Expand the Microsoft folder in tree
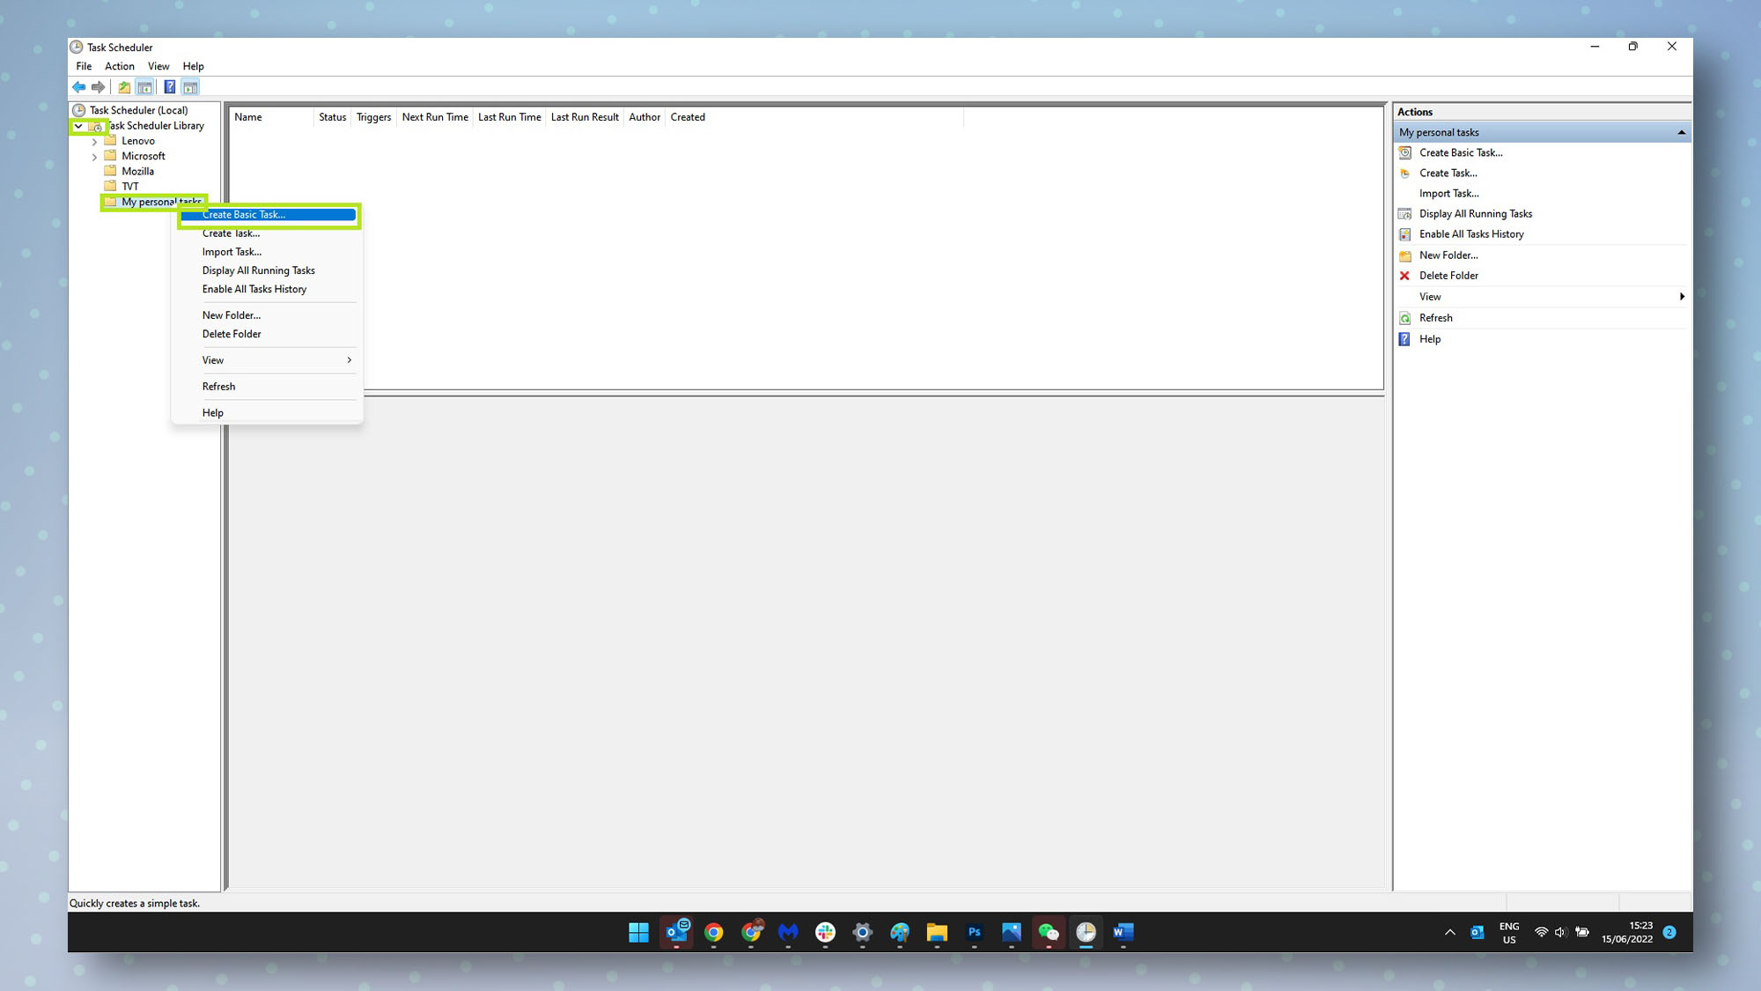The height and width of the screenshot is (991, 1761). coord(94,157)
